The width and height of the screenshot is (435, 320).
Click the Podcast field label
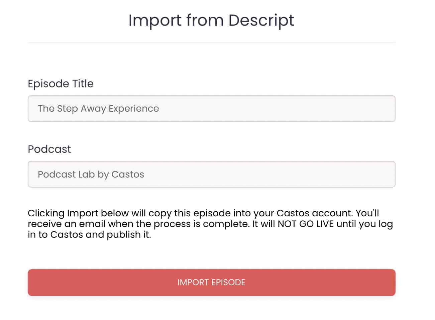(49, 149)
